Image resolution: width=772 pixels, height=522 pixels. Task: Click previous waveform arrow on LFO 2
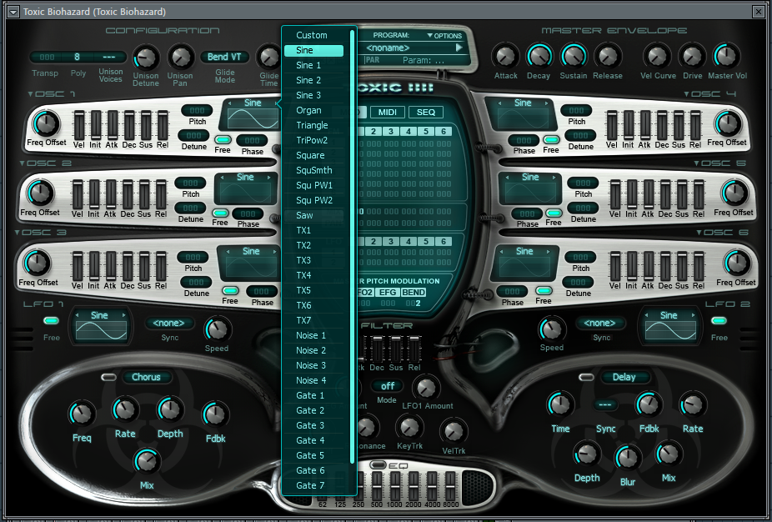(645, 315)
